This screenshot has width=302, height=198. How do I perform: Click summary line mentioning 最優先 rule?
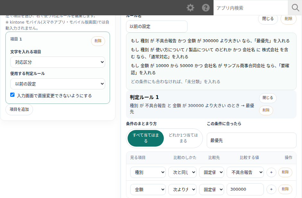[x=210, y=41]
